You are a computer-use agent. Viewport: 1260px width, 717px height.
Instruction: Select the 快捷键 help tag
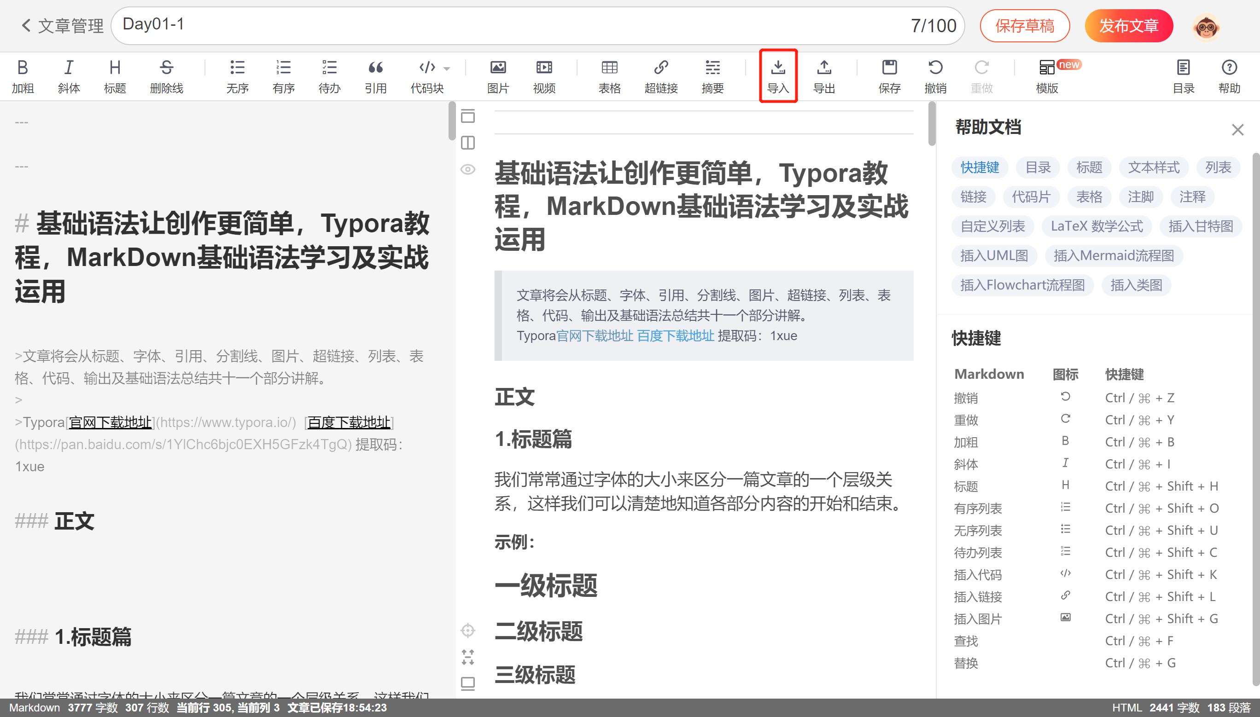[979, 168]
